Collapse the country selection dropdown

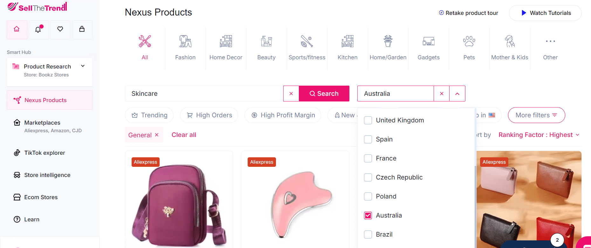click(457, 94)
